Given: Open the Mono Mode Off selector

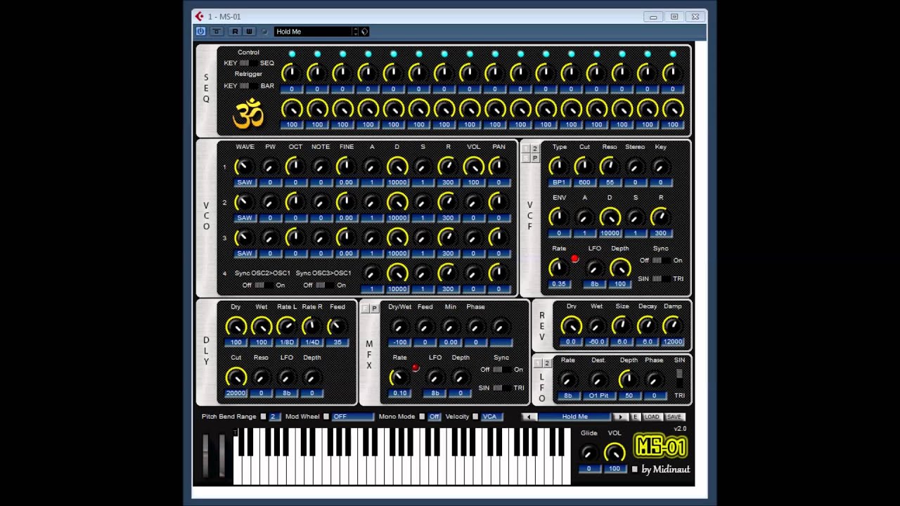Looking at the screenshot, I should pyautogui.click(x=435, y=417).
